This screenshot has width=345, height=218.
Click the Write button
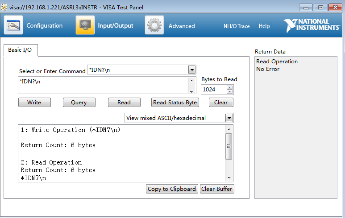coord(34,103)
